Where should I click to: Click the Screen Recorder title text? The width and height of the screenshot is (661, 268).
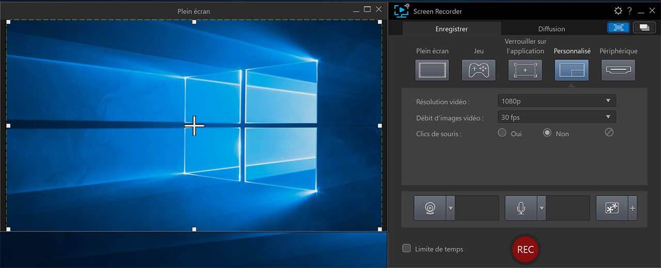tap(437, 11)
